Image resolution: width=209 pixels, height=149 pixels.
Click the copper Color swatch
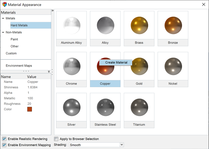(29, 109)
